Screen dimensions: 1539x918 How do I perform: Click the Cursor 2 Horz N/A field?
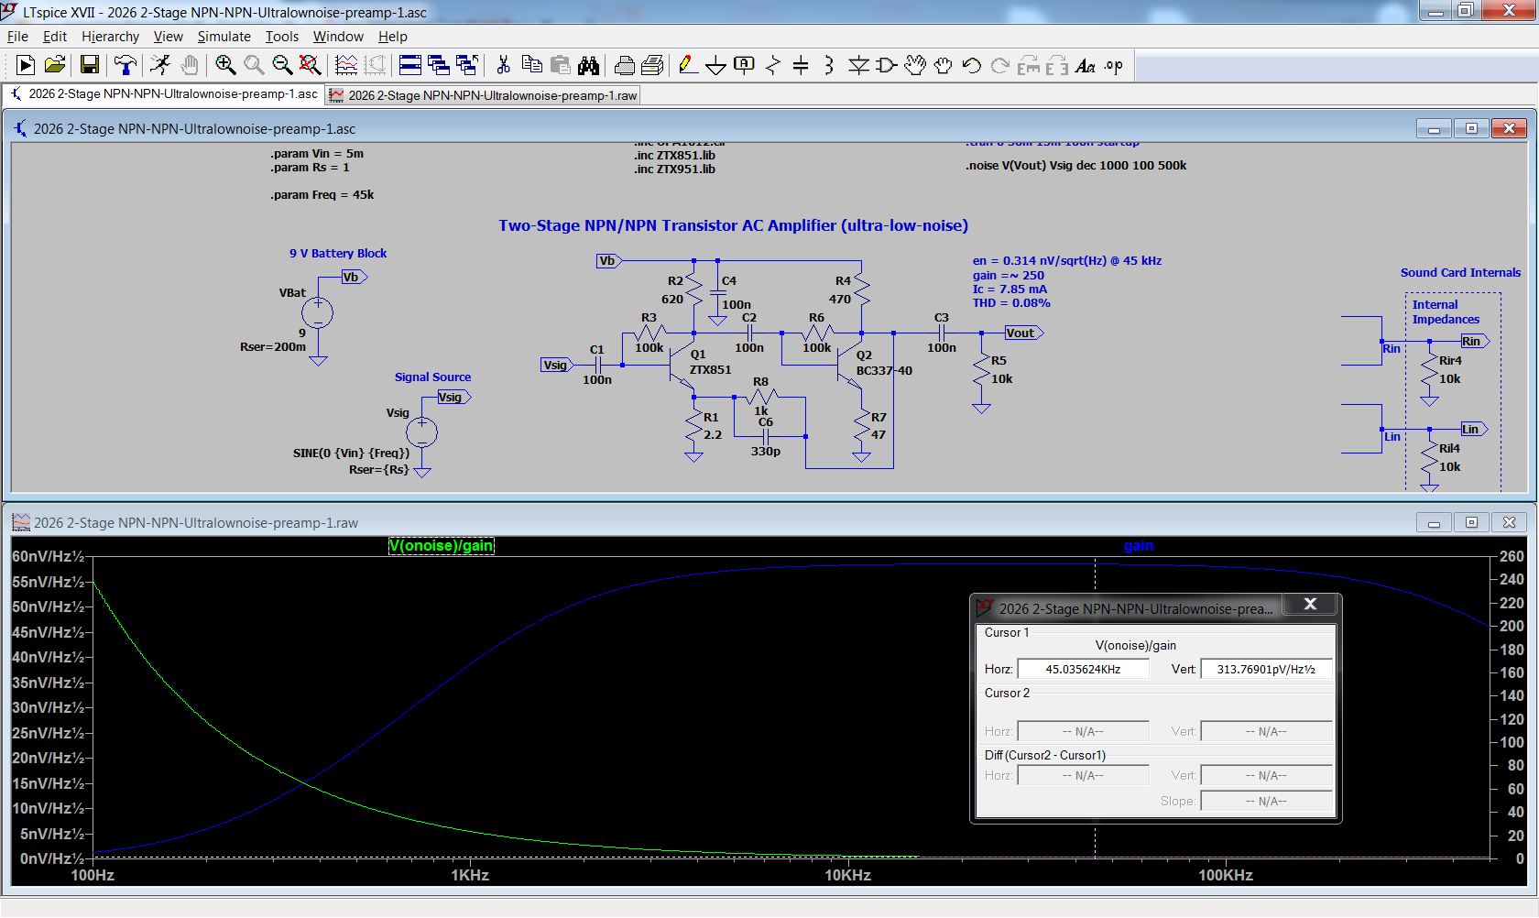coord(1083,732)
